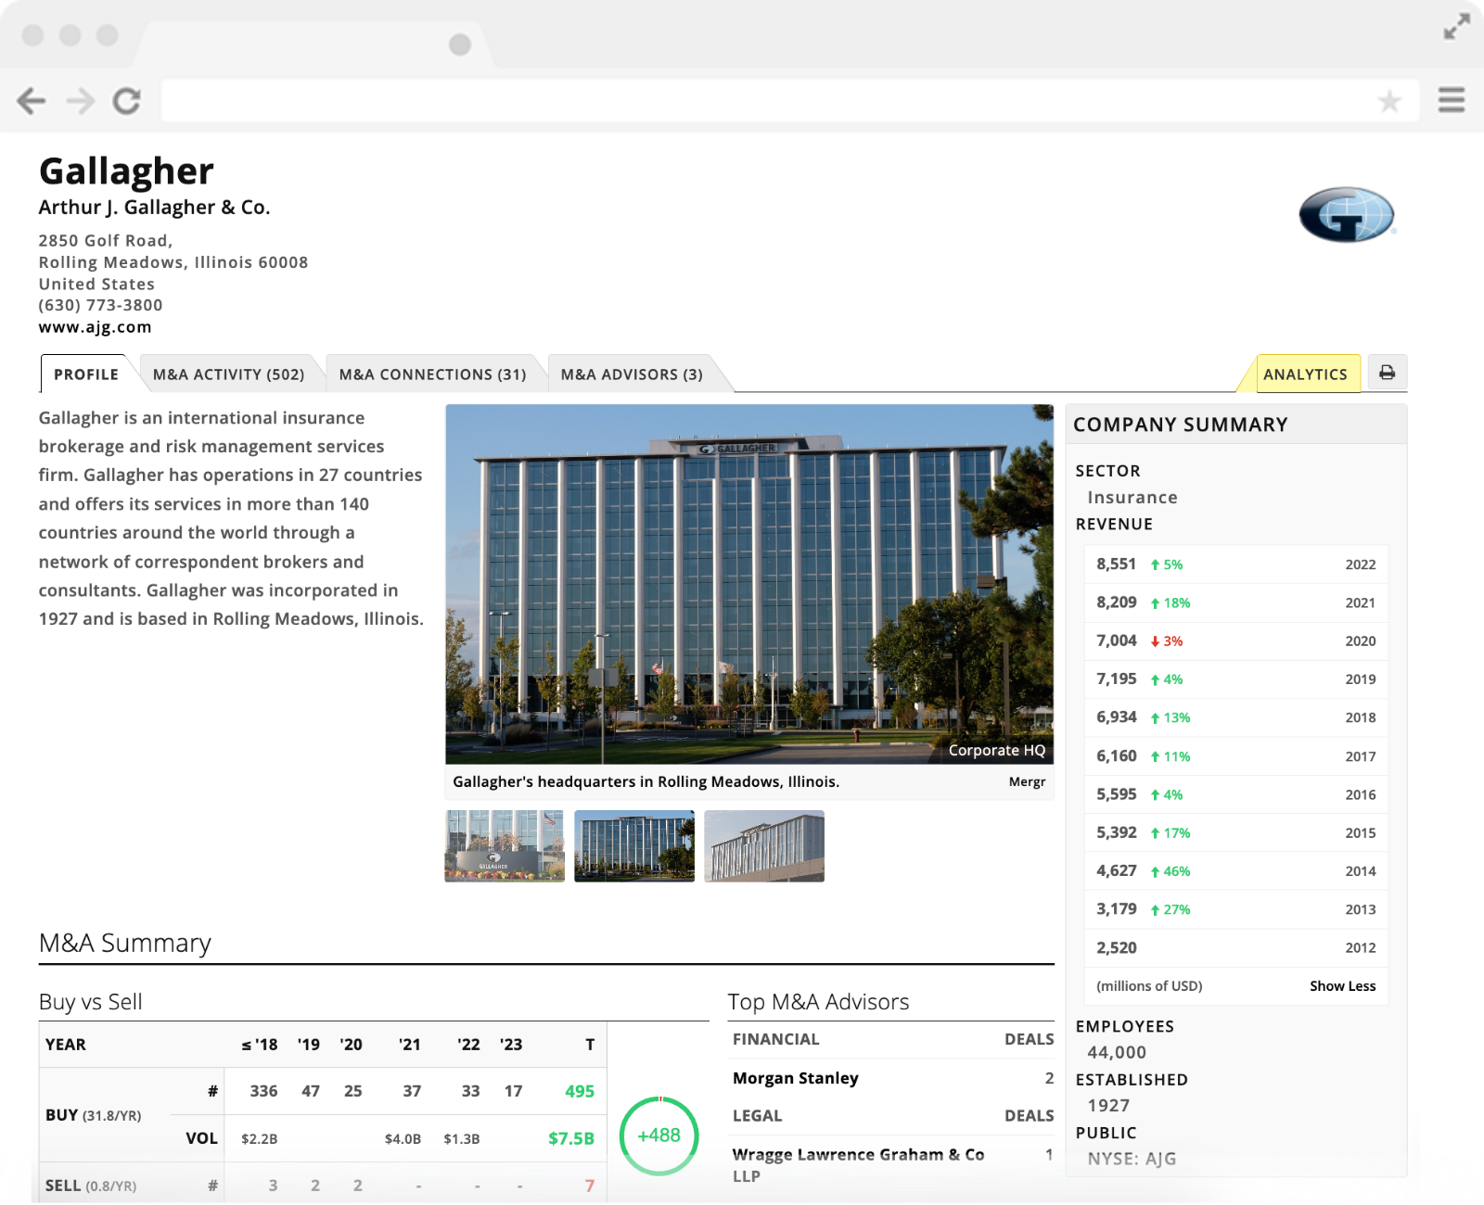Select the second headquarters thumbnail
1484x1205 pixels.
point(633,846)
